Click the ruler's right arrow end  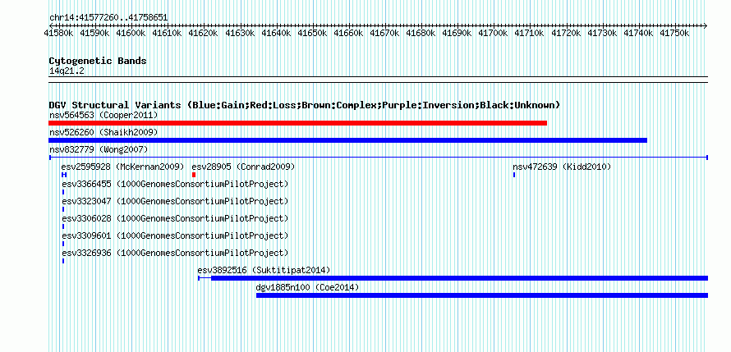tap(706, 25)
